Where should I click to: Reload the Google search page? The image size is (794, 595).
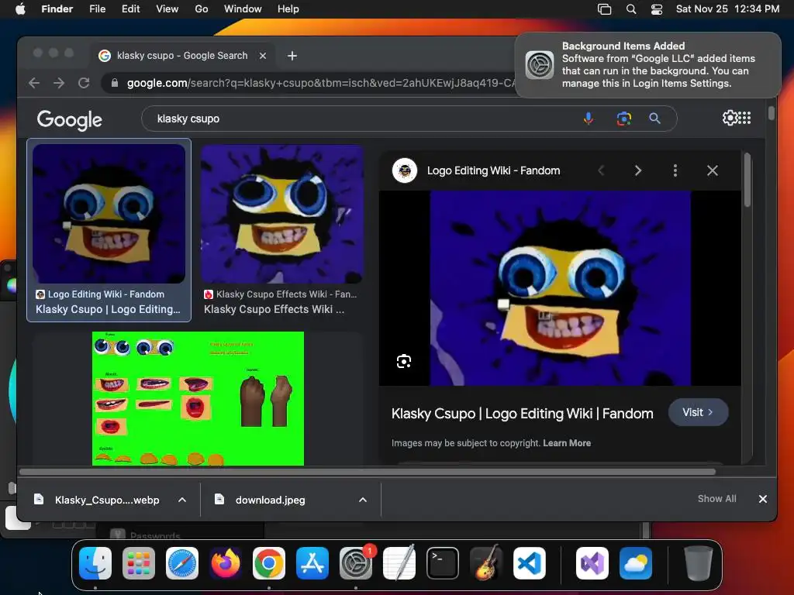pos(84,83)
